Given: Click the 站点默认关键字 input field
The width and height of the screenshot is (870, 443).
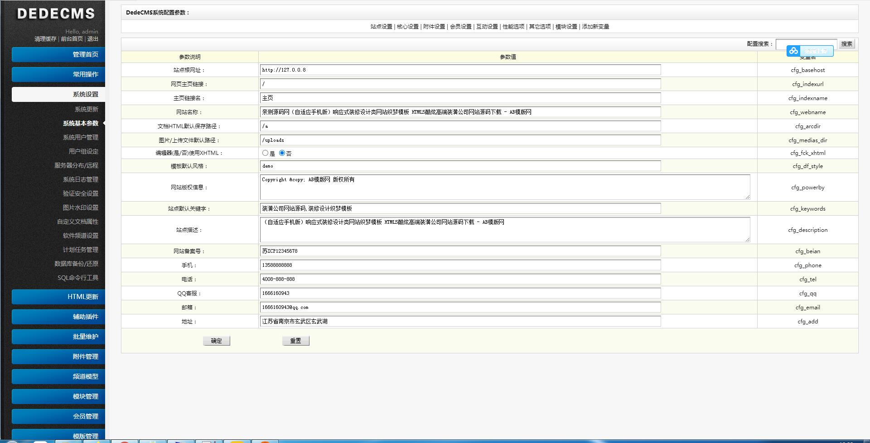Looking at the screenshot, I should 460,208.
